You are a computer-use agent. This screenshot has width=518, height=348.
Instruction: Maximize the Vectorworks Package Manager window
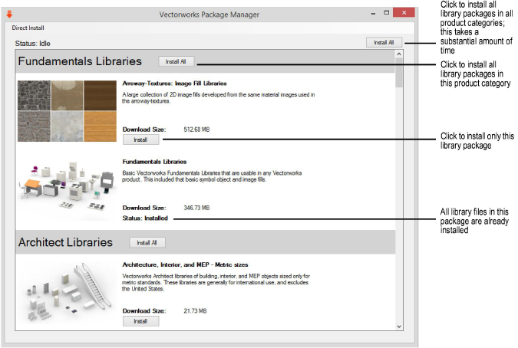(387, 13)
